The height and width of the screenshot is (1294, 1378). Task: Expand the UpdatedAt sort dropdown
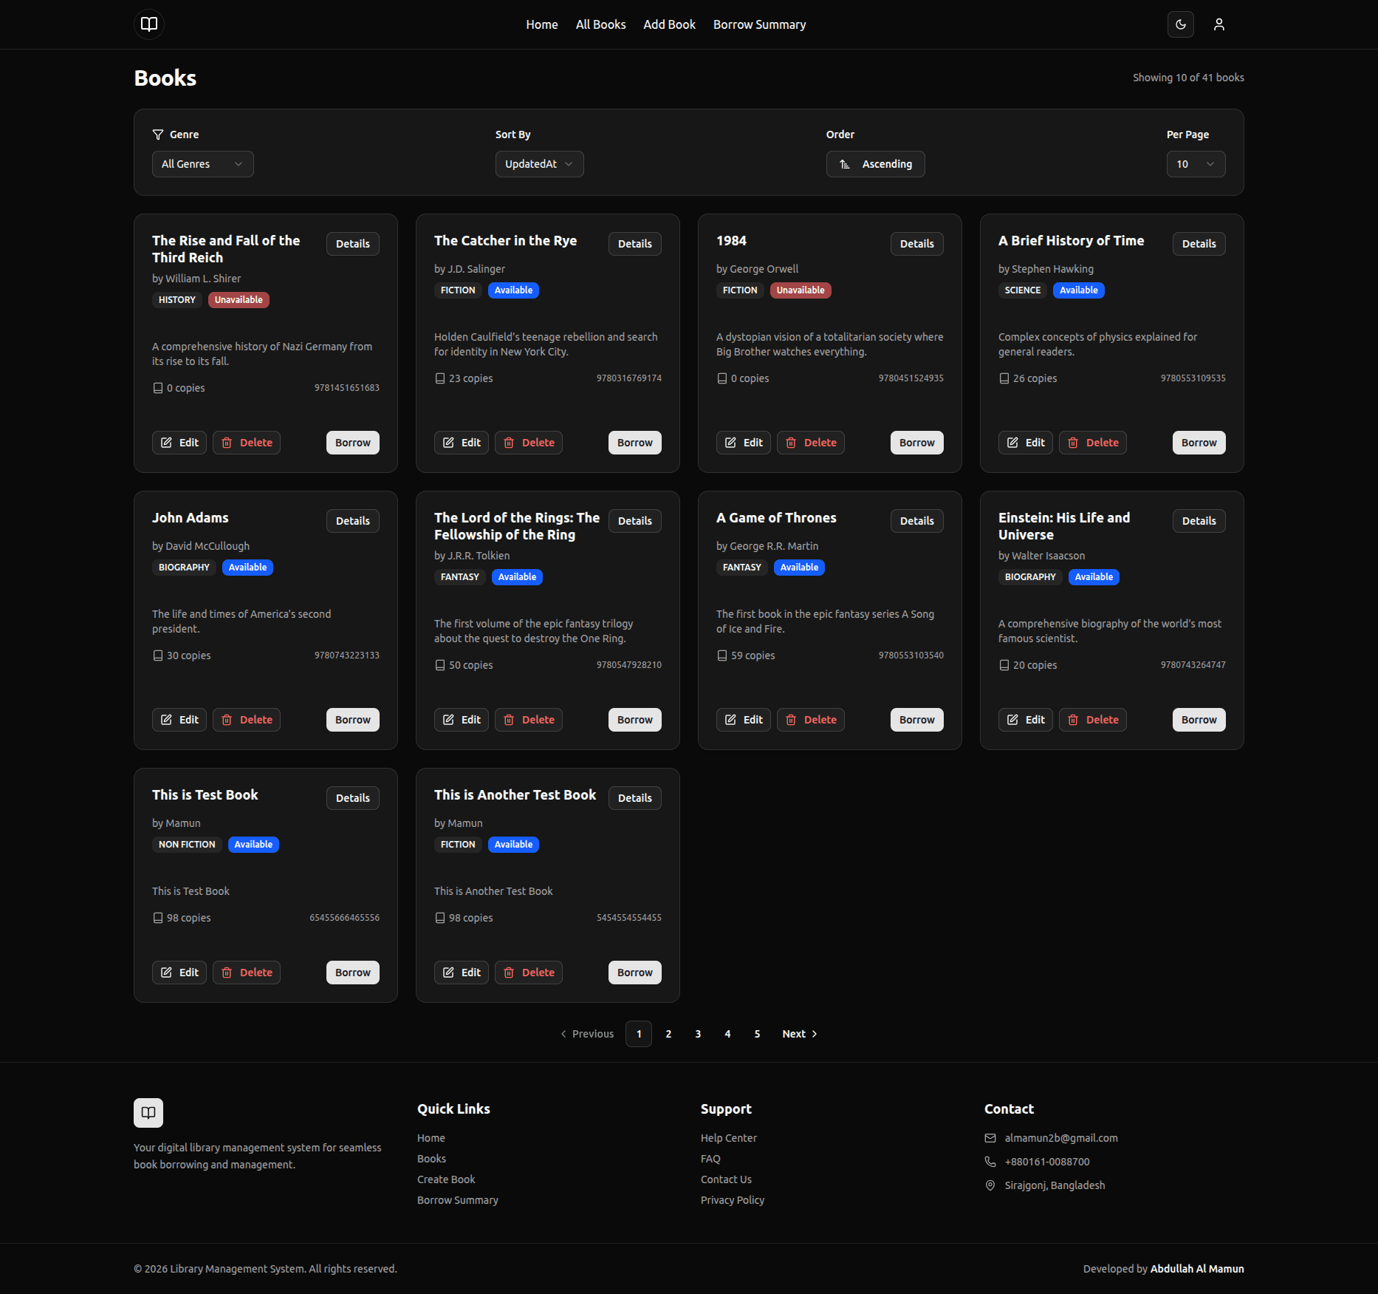tap(539, 164)
